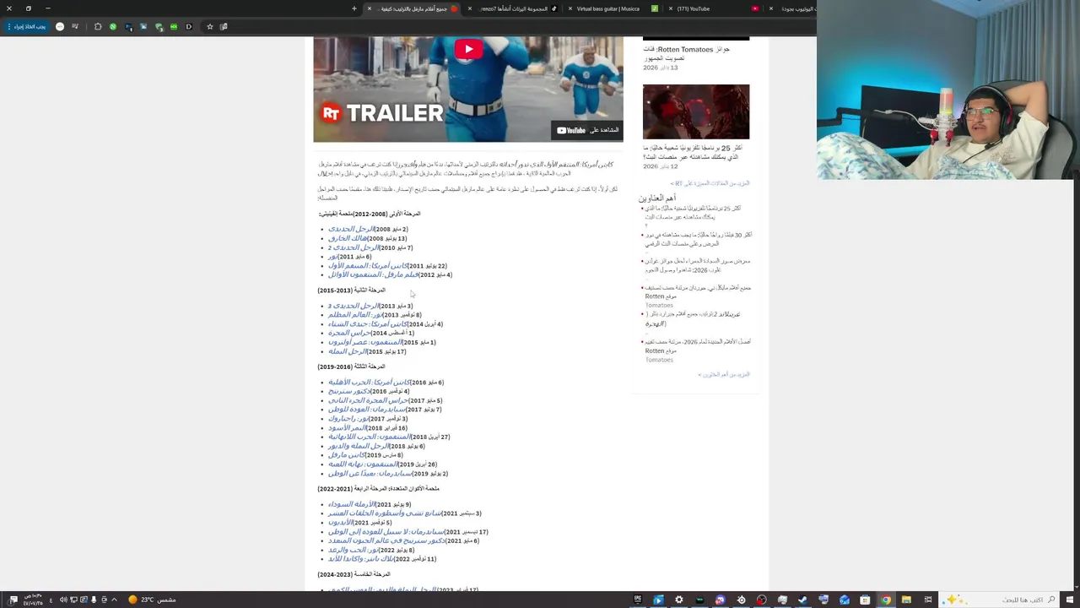Viewport: 1080px width, 608px height.
Task: Open the 'Iron Man 3' (3 May 2013) link
Action: 354,306
